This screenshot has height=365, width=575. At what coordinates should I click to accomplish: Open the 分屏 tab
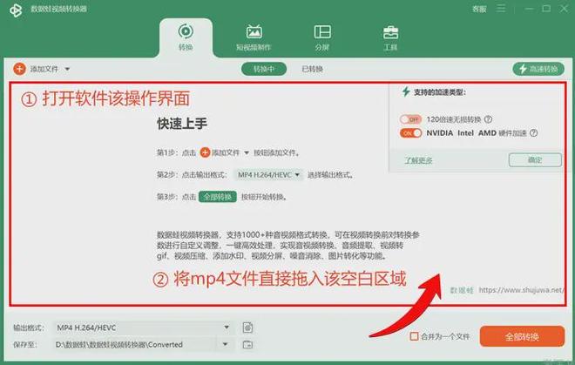pos(322,37)
